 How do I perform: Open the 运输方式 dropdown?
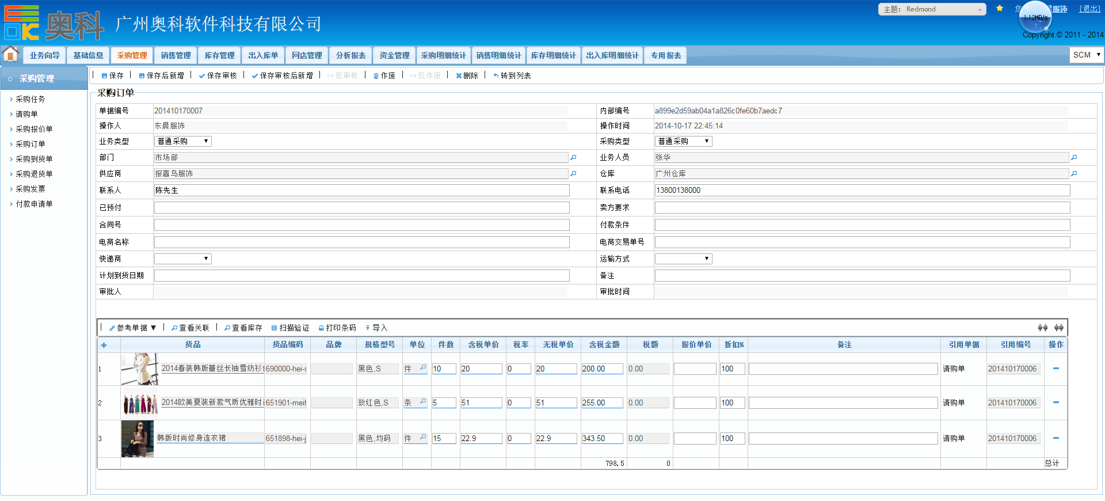(x=684, y=259)
